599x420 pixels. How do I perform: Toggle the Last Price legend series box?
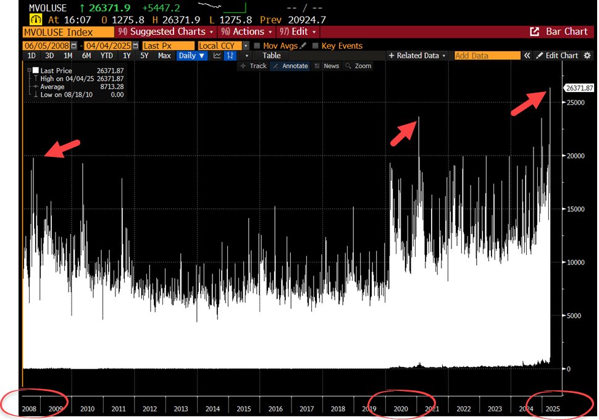(x=35, y=71)
